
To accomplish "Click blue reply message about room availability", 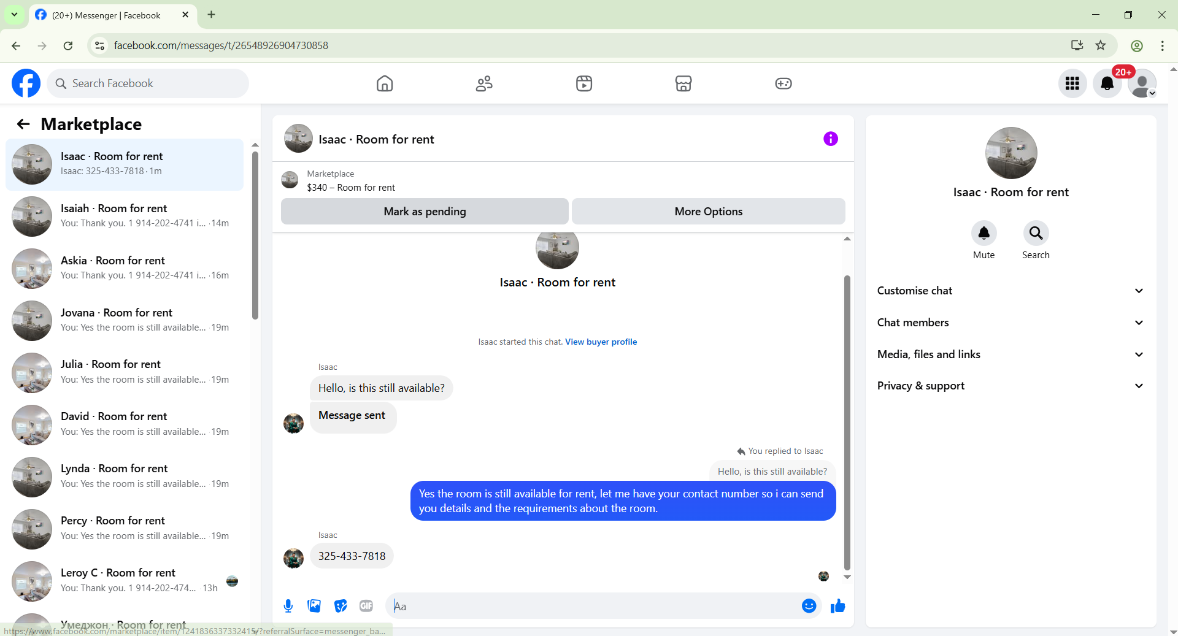I will [x=623, y=501].
